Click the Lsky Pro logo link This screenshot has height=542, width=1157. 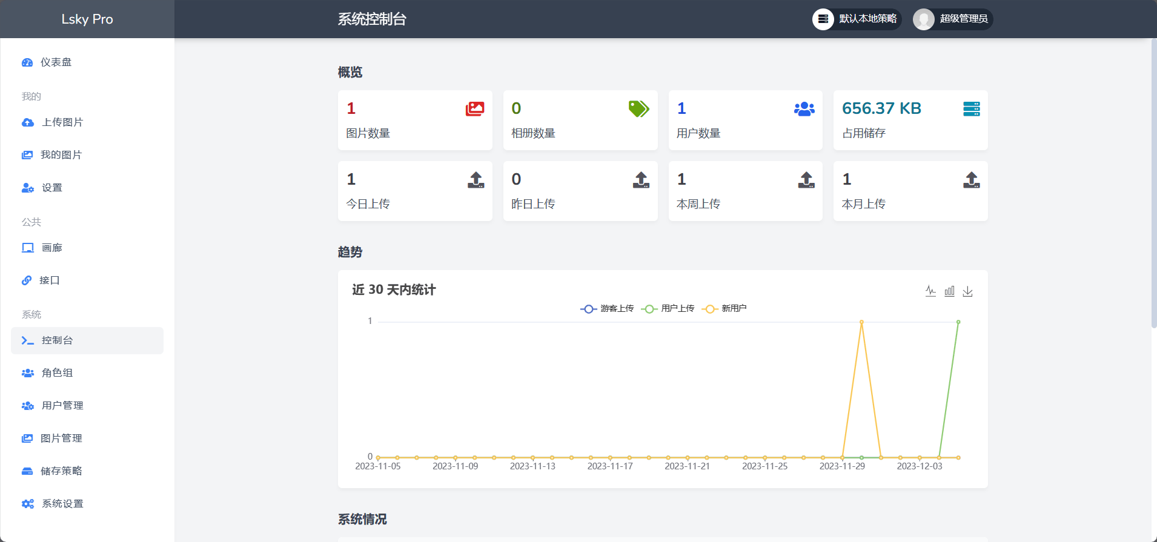point(87,19)
